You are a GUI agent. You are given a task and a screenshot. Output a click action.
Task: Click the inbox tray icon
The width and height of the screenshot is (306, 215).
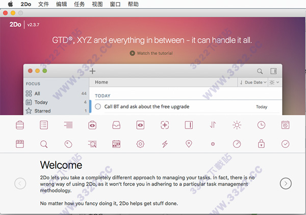116,125
